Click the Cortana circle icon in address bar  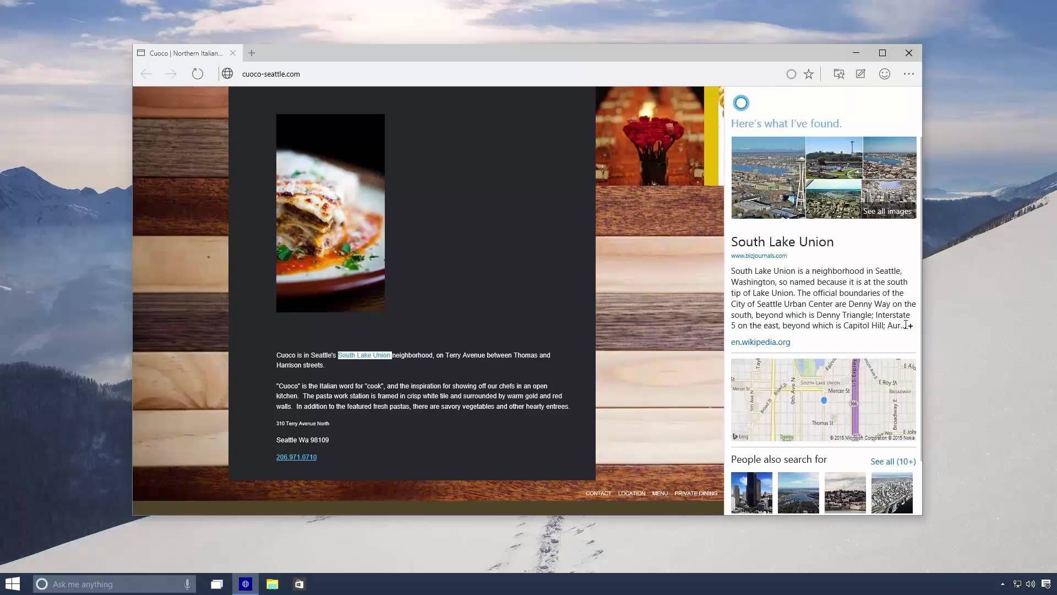coord(791,74)
